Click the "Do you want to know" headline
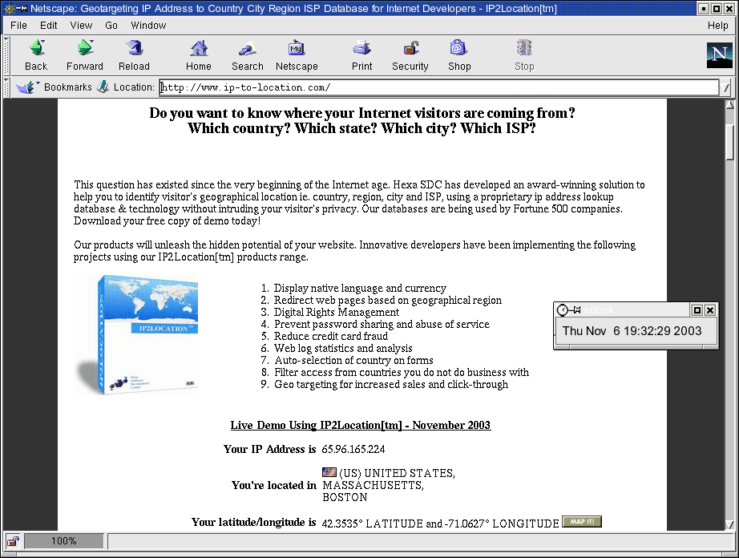The image size is (739, 558). [x=362, y=113]
